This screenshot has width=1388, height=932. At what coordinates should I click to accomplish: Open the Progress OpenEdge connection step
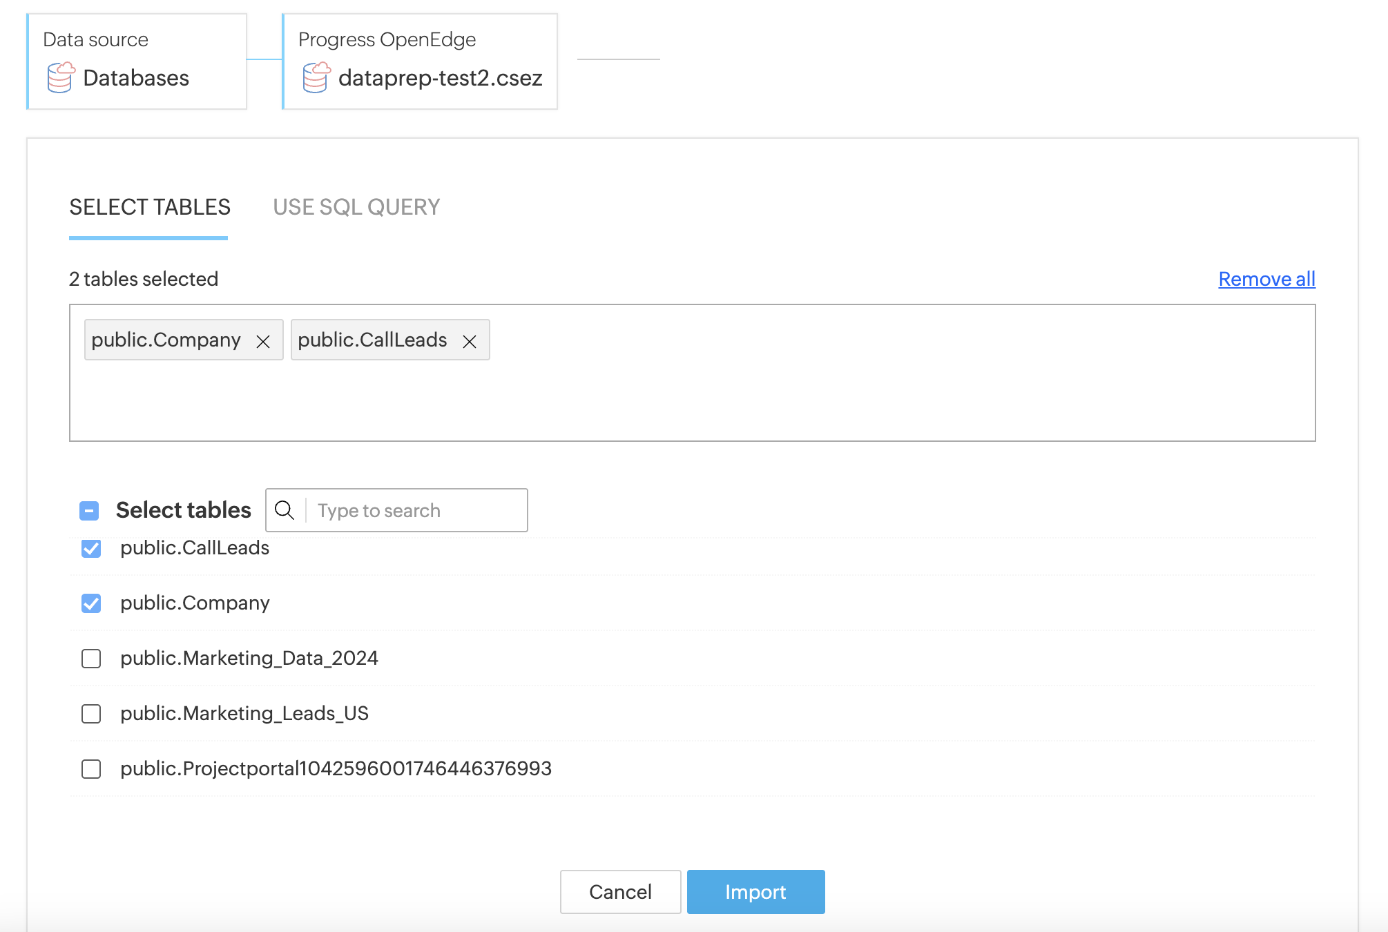(420, 61)
